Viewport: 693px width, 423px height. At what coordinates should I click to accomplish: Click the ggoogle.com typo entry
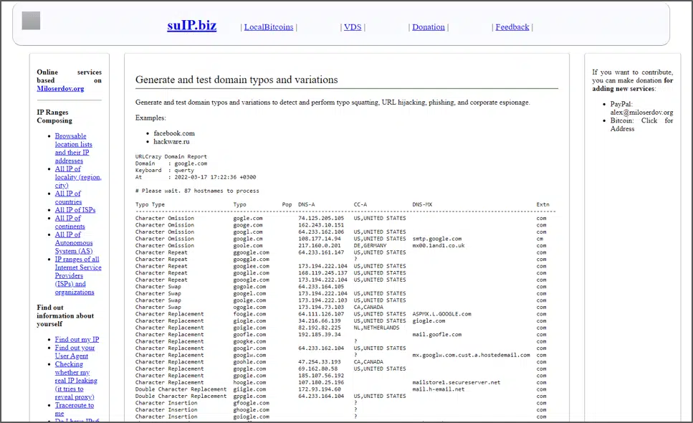point(251,252)
